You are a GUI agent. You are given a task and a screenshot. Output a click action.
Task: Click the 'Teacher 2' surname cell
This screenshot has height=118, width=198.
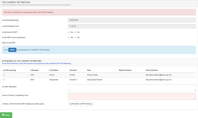click(73, 80)
